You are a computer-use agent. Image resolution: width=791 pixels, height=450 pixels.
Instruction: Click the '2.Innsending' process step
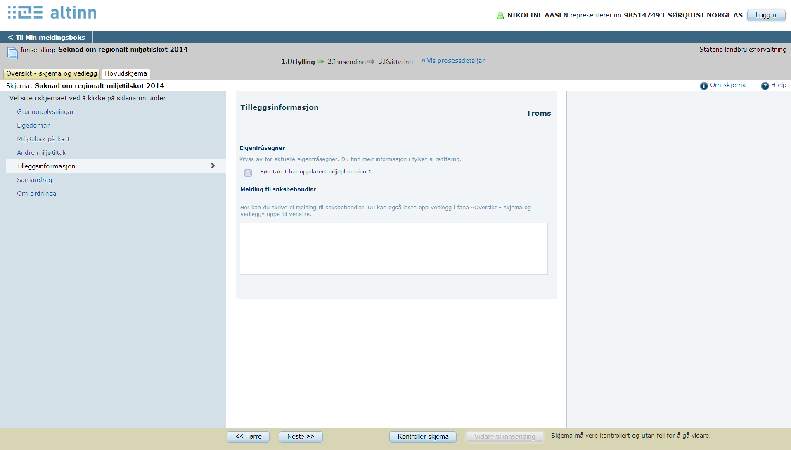(x=346, y=62)
